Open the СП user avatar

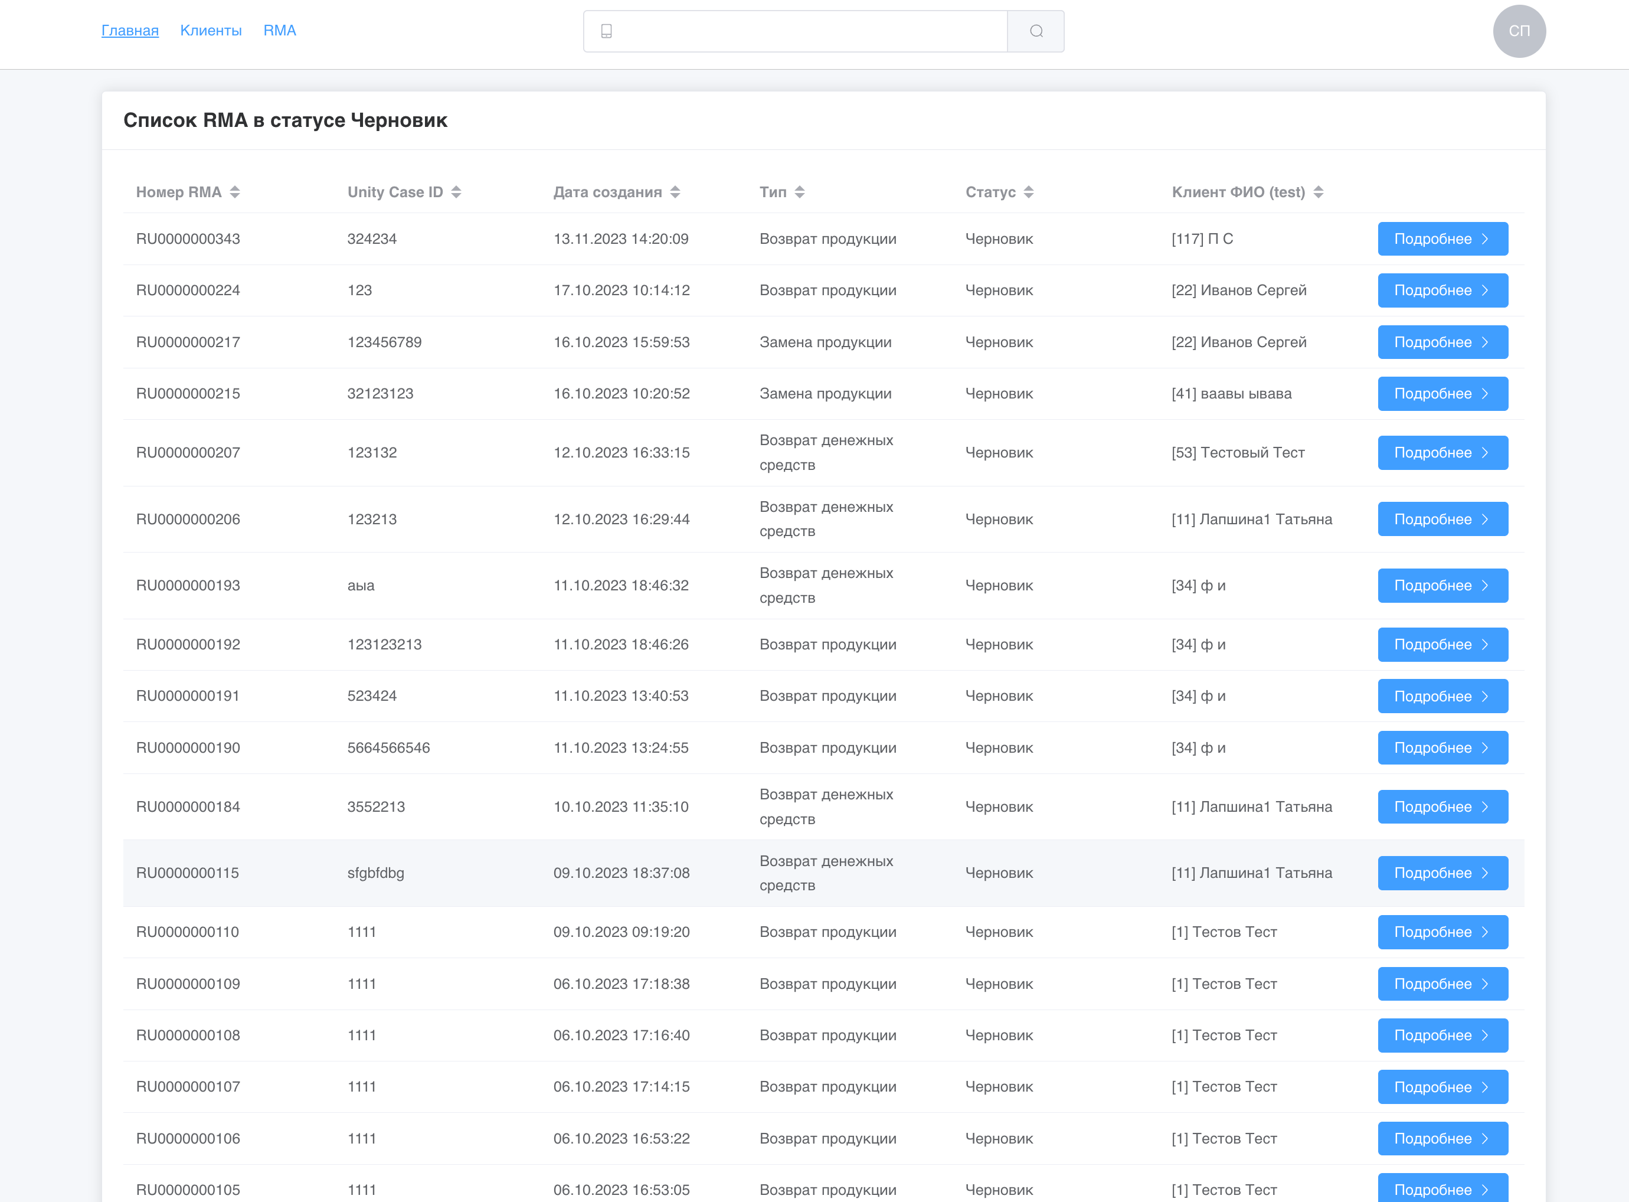pos(1519,31)
